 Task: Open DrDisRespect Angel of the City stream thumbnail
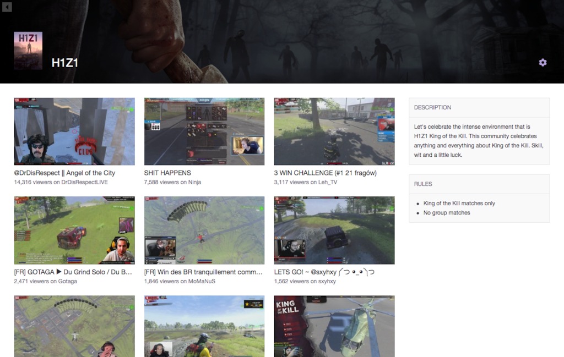click(x=74, y=131)
